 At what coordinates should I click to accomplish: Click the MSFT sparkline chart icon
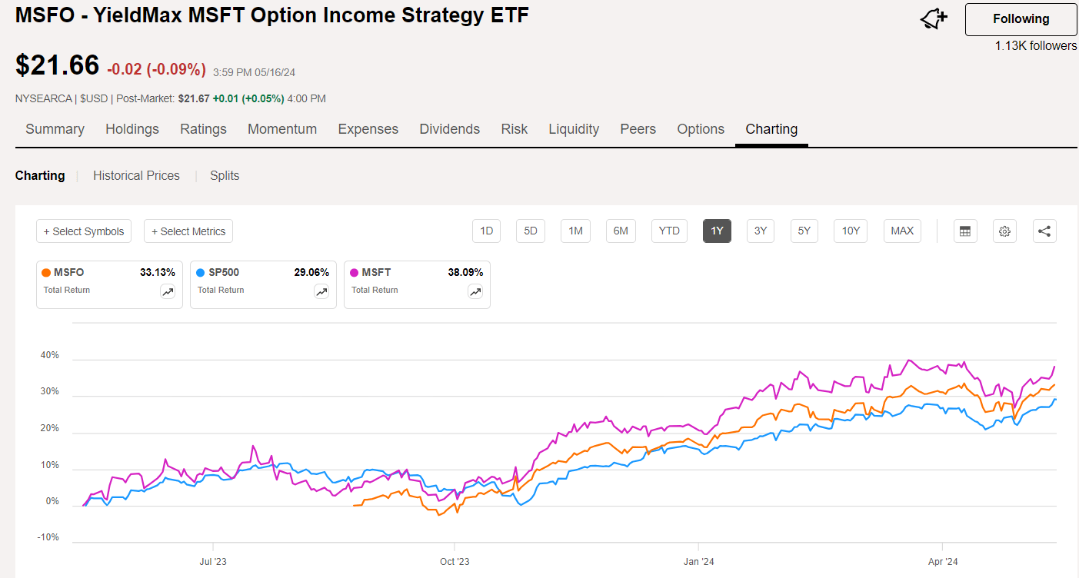pyautogui.click(x=475, y=291)
